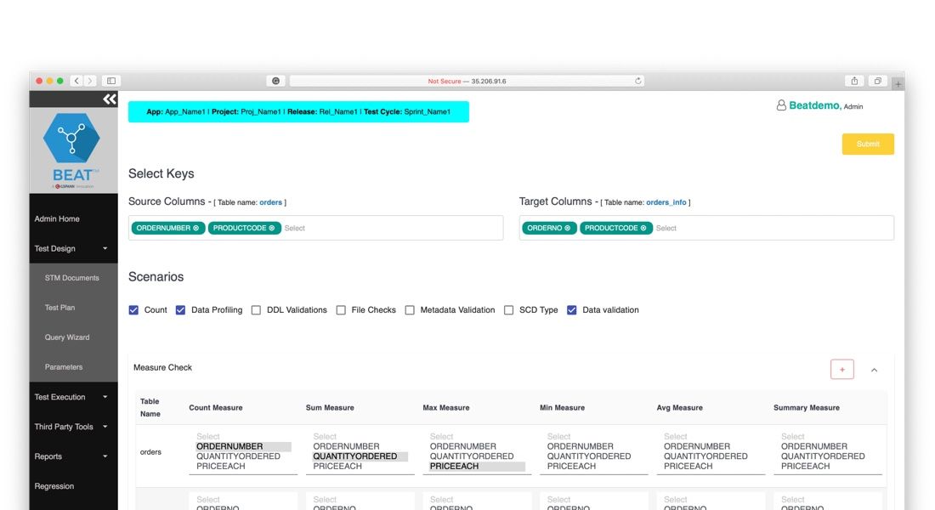
Task: Click the user profile icon beside Beatdemo
Action: click(x=780, y=105)
